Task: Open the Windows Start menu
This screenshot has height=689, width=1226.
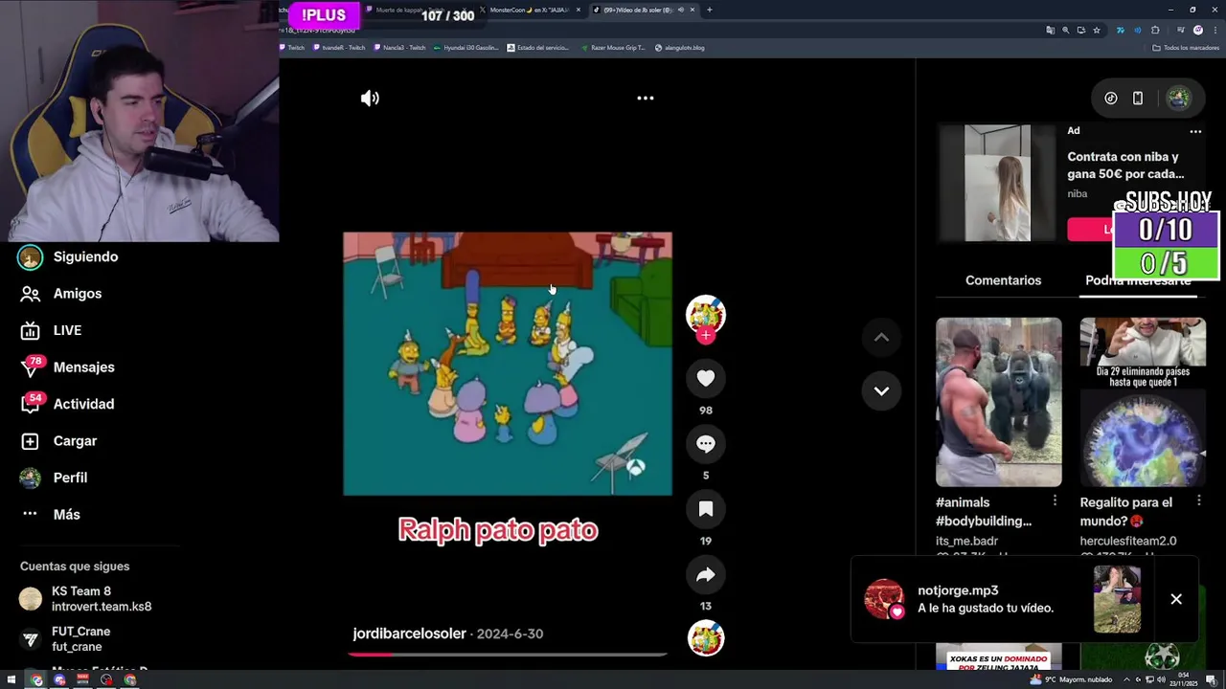Action: (11, 679)
